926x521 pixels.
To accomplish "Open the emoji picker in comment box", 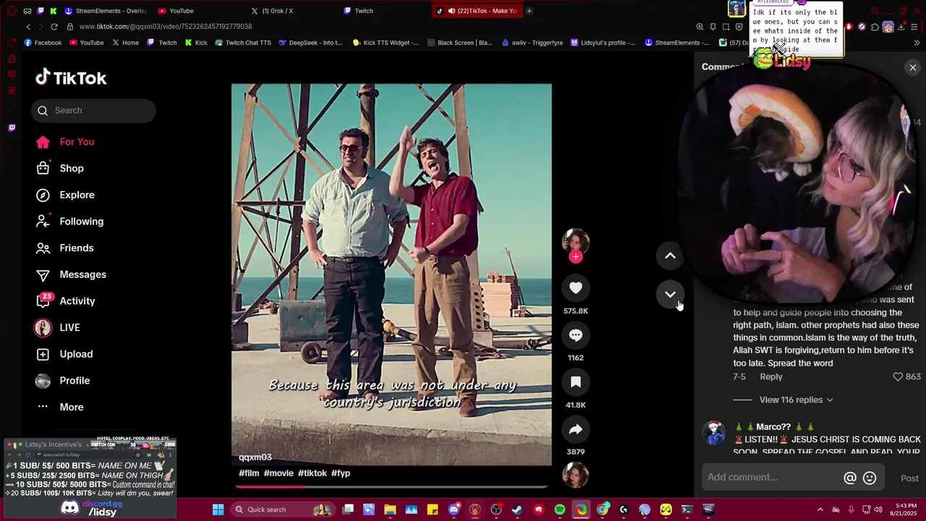I will tap(870, 478).
